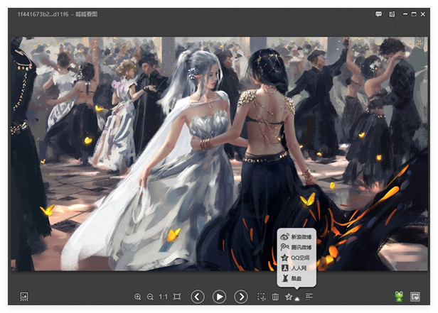The height and width of the screenshot is (313, 438).
Task: Share to 腾讯微博
Action: point(296,247)
